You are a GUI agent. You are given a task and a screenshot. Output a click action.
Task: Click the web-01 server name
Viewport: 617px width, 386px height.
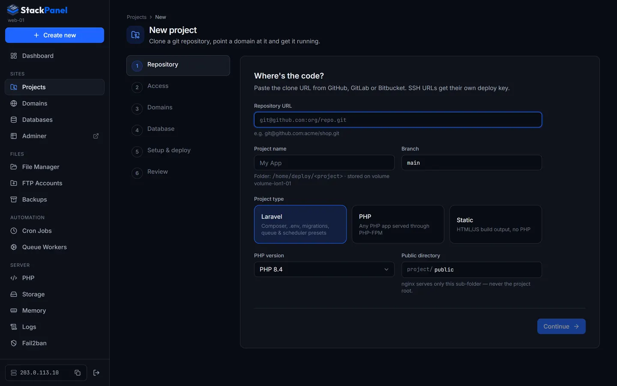(x=16, y=20)
